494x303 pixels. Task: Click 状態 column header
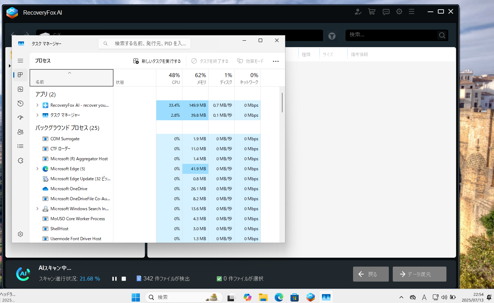[134, 78]
